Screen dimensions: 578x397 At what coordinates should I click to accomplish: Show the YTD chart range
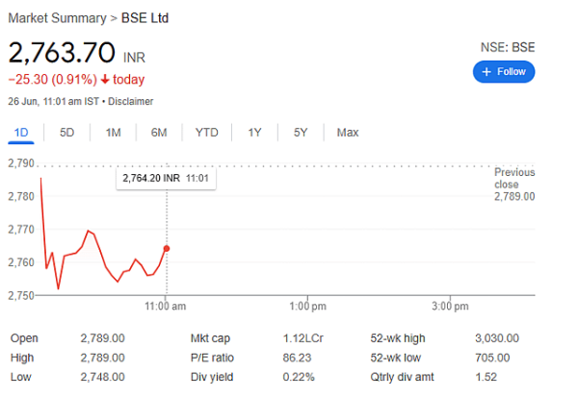pos(207,133)
